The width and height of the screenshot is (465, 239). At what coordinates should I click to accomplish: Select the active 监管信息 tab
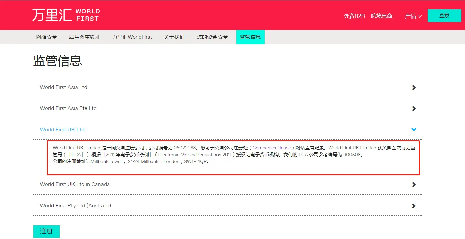251,37
